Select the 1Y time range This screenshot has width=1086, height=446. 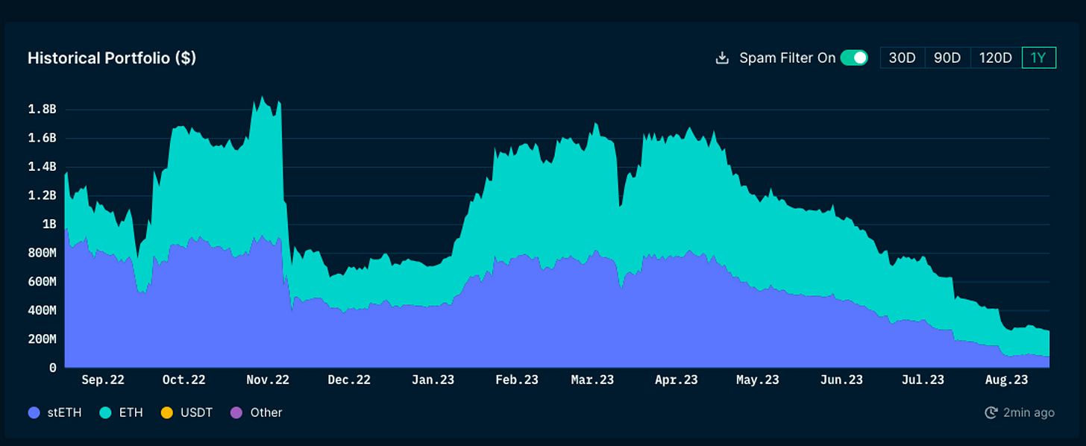tap(1038, 58)
